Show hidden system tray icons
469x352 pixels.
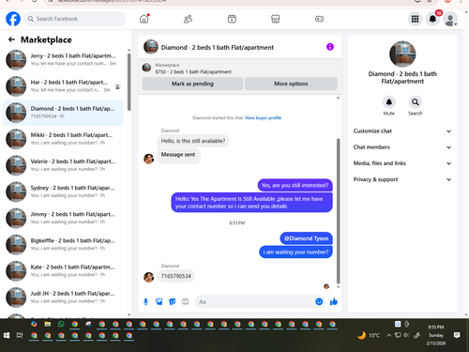point(388,335)
